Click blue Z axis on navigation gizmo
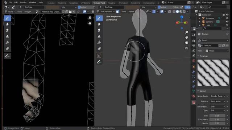Viewport: 232px width, 130px height. 182,17
